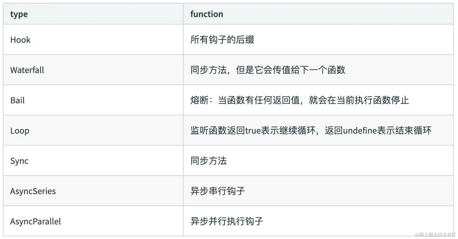Click the Sync description '同步方法'
Image resolution: width=458 pixels, height=239 pixels.
[209, 161]
